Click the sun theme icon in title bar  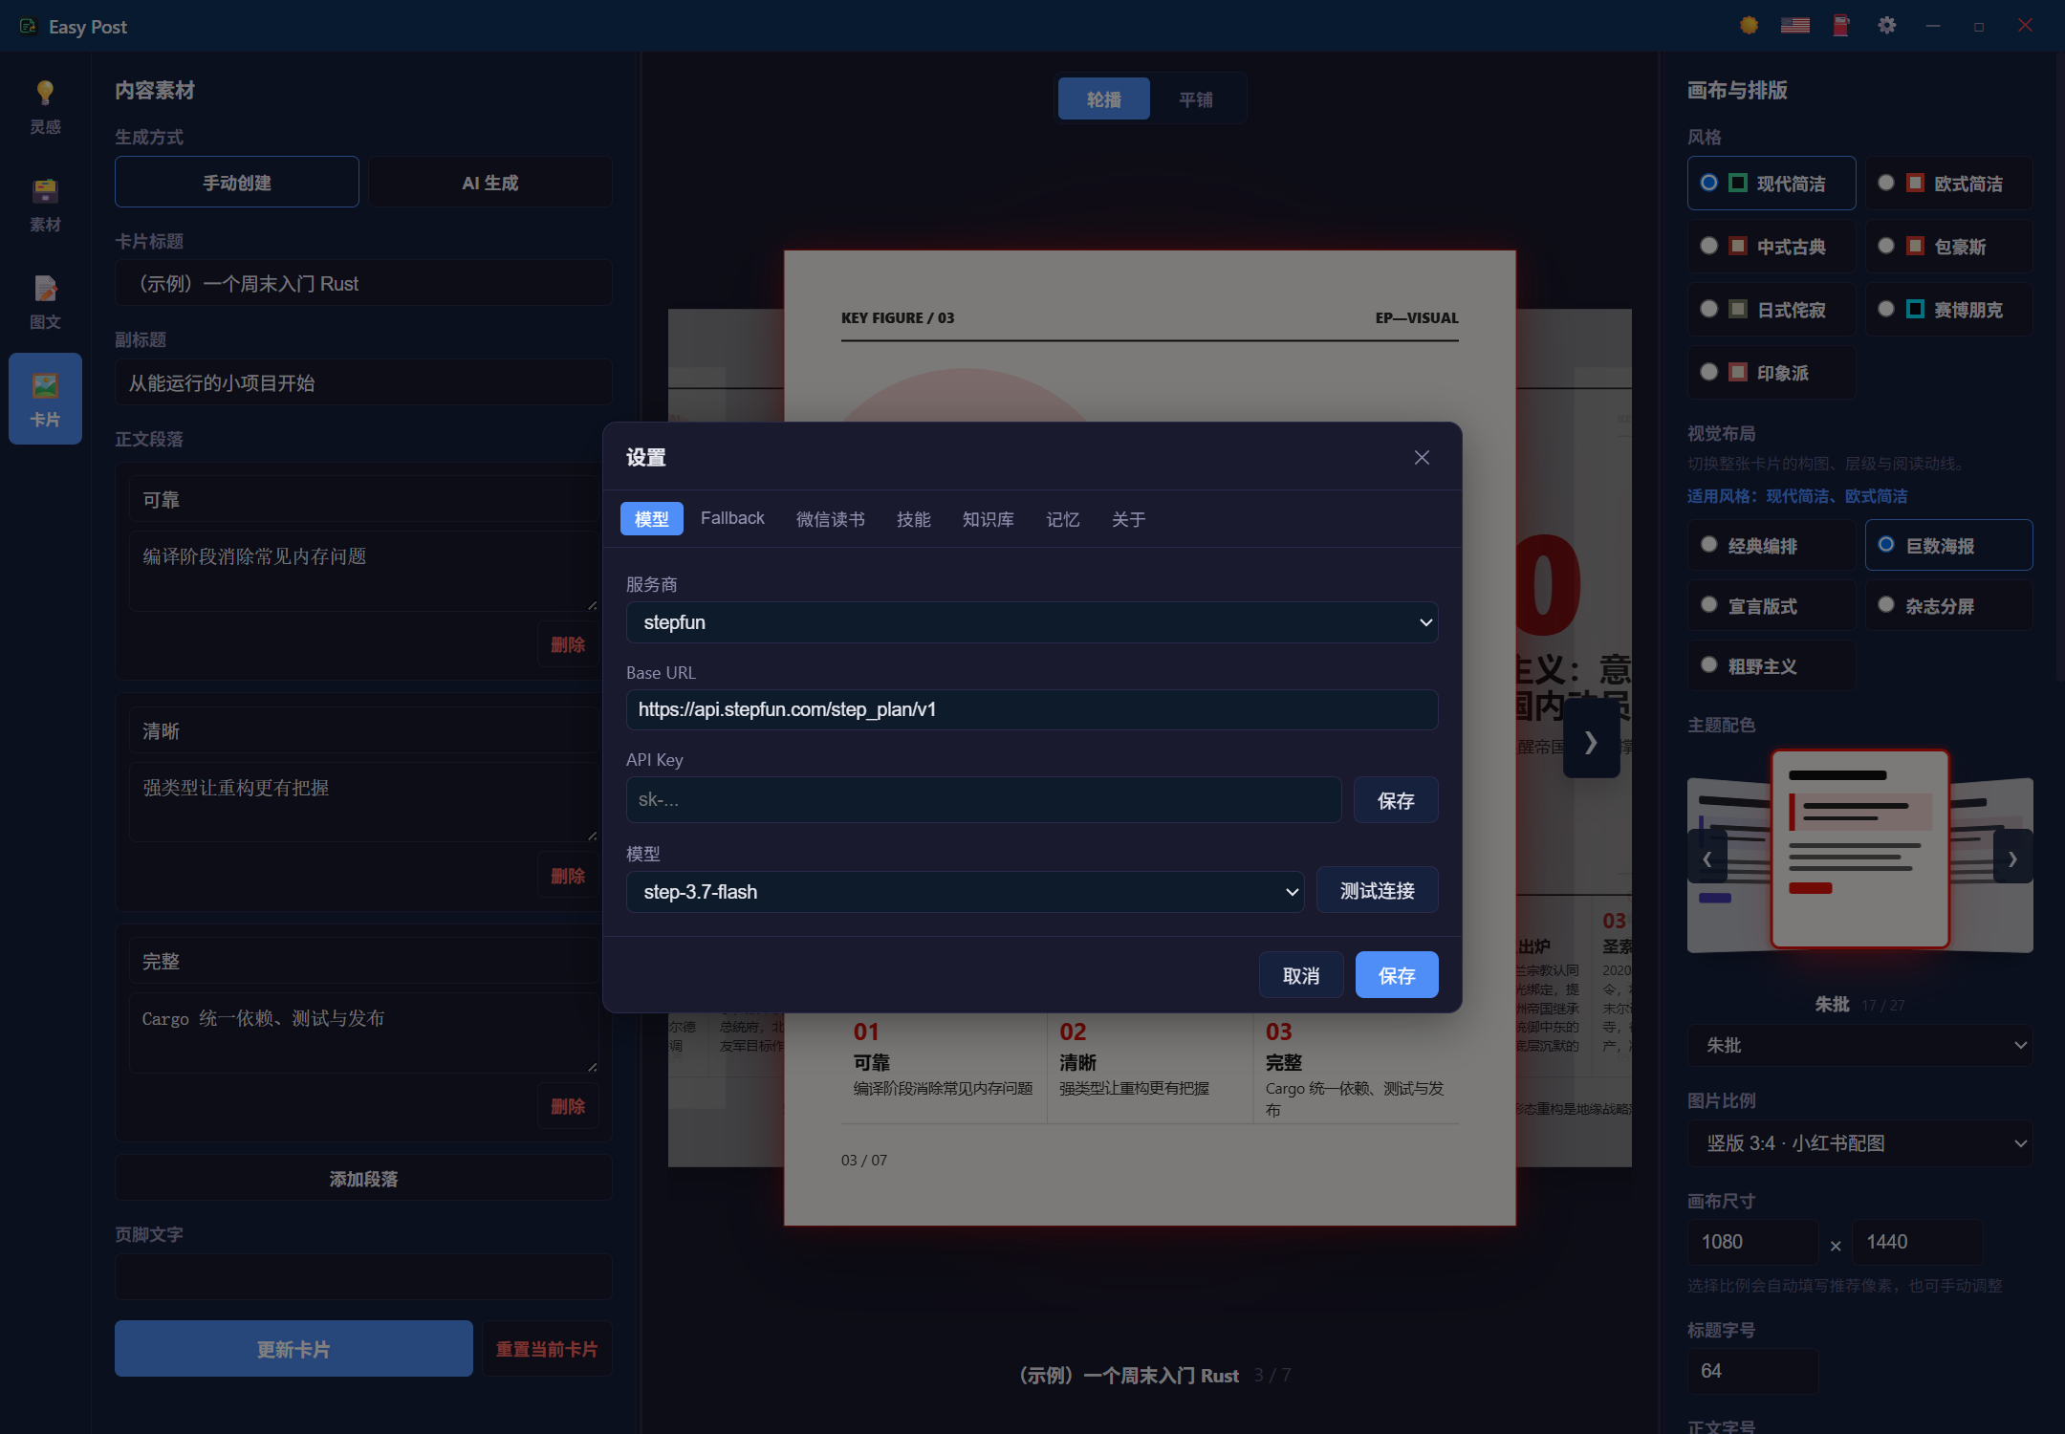(x=1749, y=26)
